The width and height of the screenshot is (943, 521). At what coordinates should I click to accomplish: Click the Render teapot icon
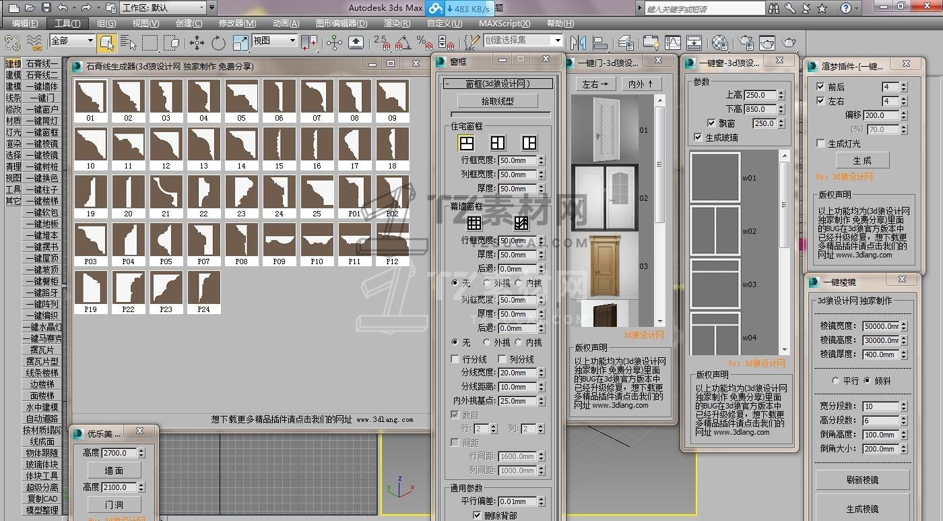coord(788,43)
